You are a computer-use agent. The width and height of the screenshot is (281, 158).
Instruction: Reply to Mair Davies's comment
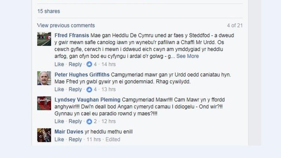click(x=75, y=139)
